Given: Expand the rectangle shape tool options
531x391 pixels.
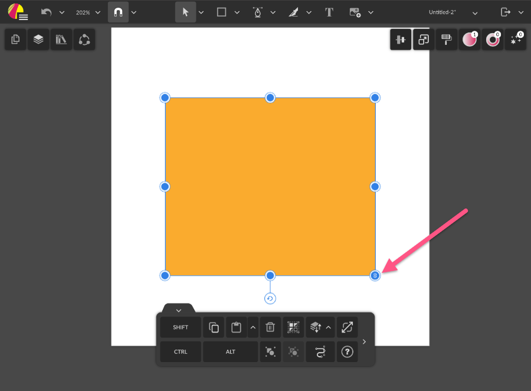Looking at the screenshot, I should point(237,12).
